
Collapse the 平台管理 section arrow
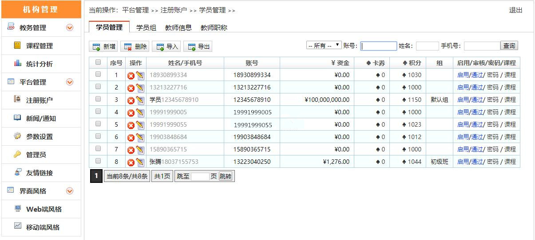click(70, 82)
